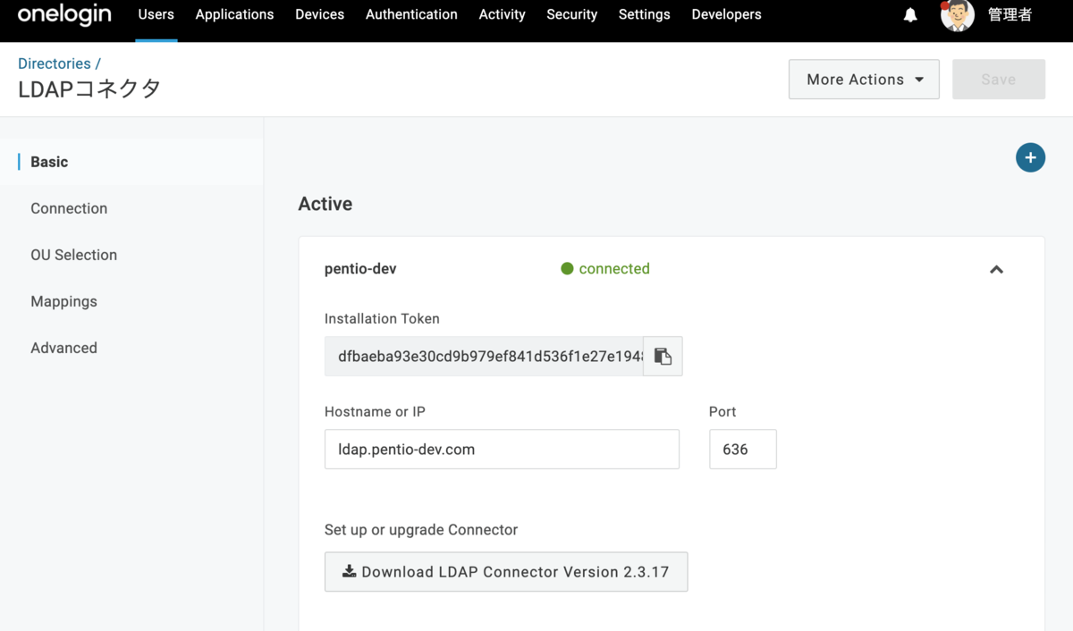The image size is (1073, 631).
Task: Click the blue plus add button
Action: click(x=1030, y=158)
